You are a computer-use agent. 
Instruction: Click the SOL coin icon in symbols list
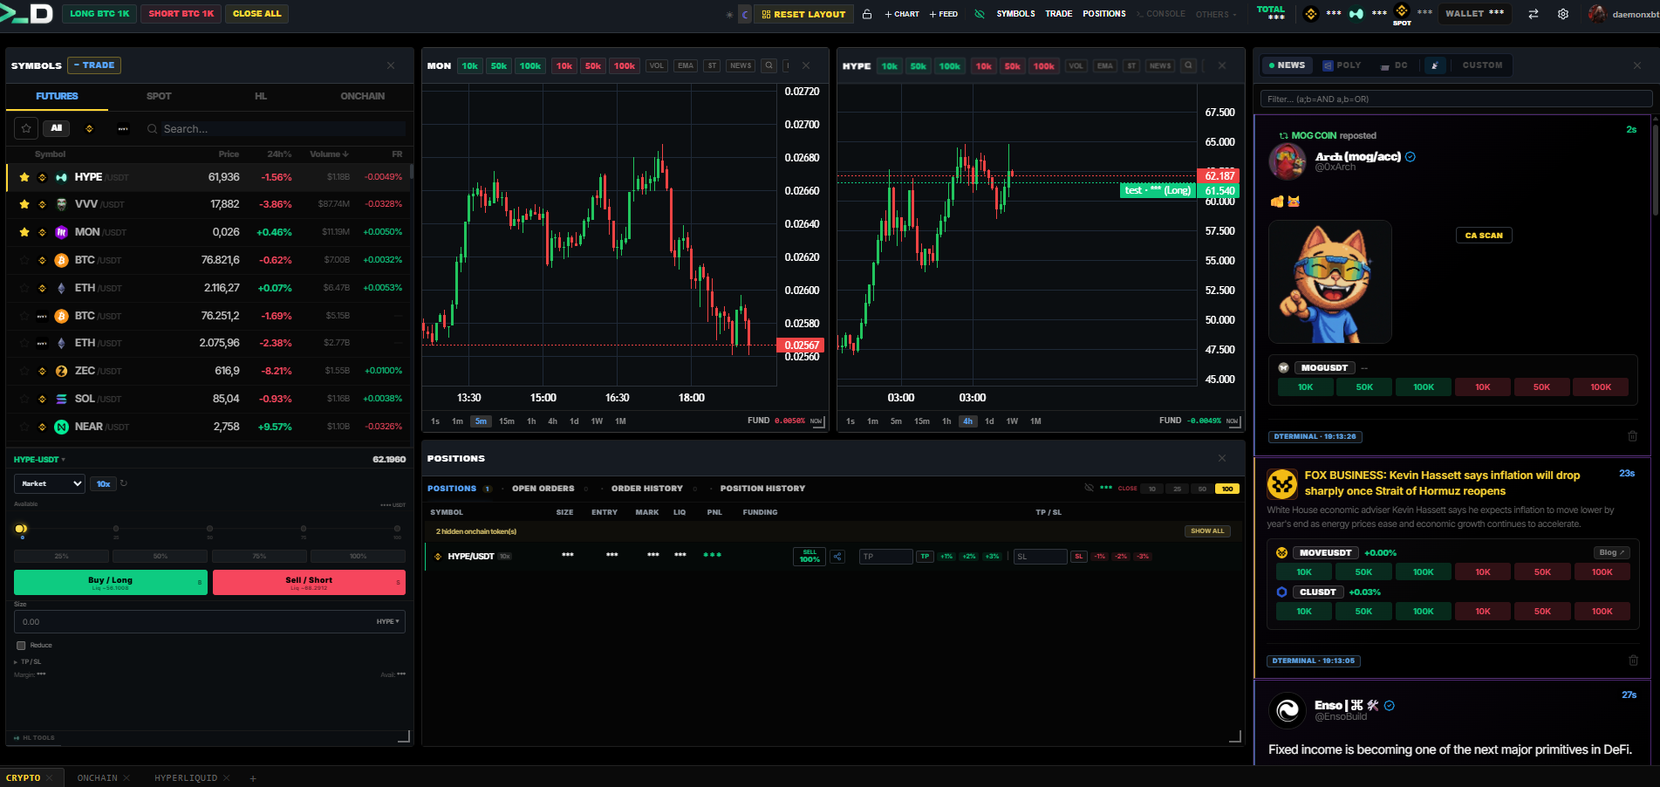(61, 399)
